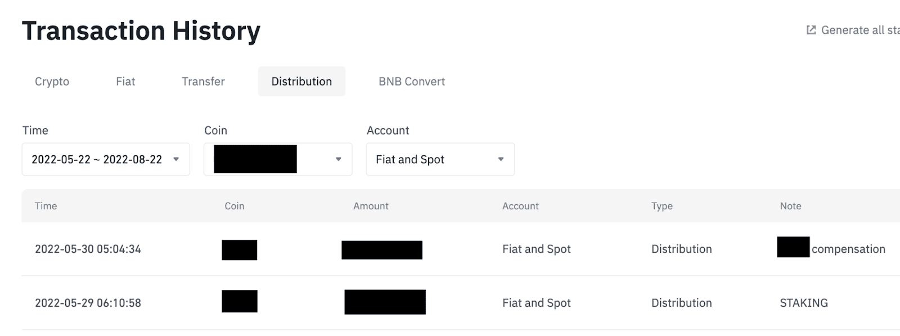Click the Amount column header
This screenshot has height=336, width=900.
(x=371, y=206)
